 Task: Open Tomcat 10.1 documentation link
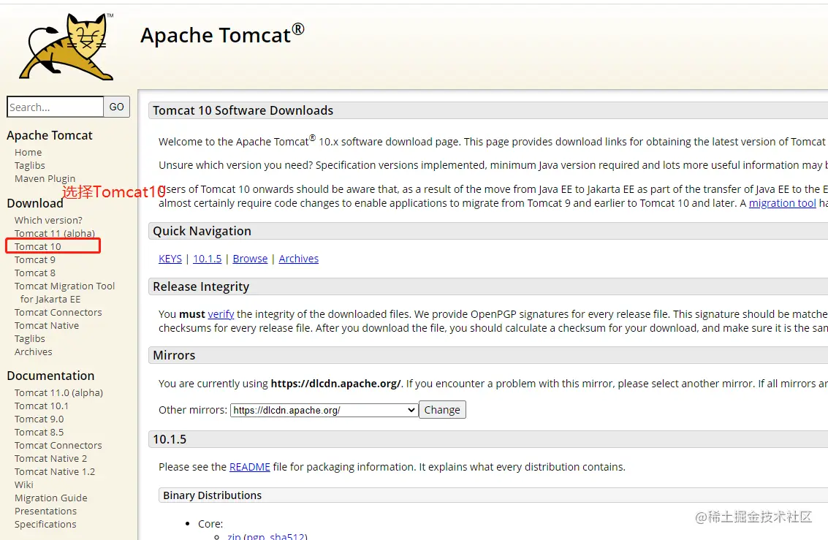click(x=41, y=406)
